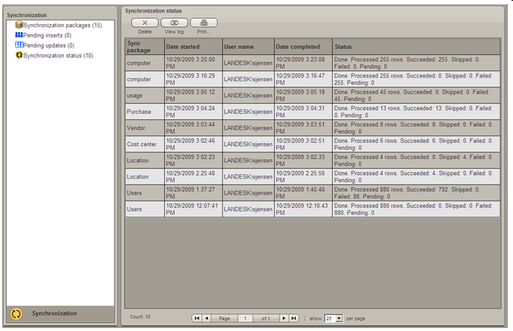Click status 'Succeeded: 792' cell
This screenshot has width=513, height=331.
click(416, 193)
